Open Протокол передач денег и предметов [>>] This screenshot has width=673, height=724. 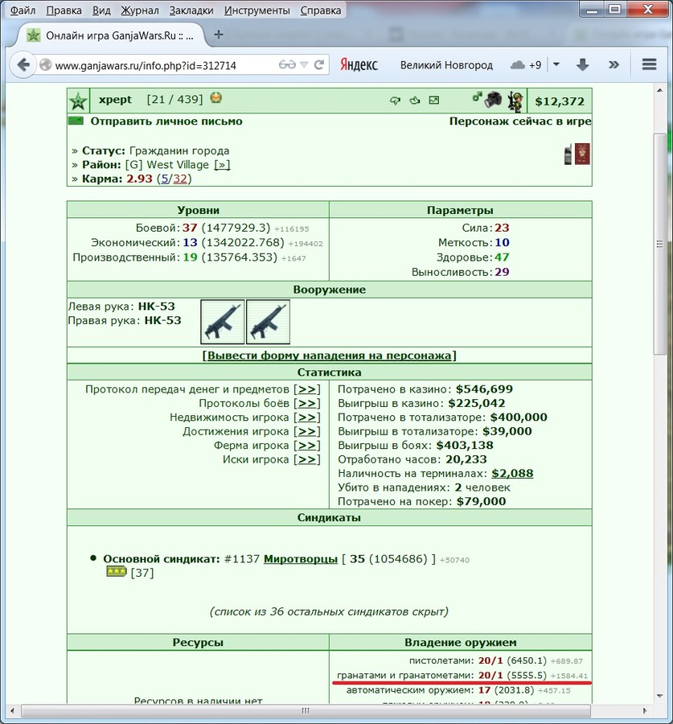click(x=307, y=389)
